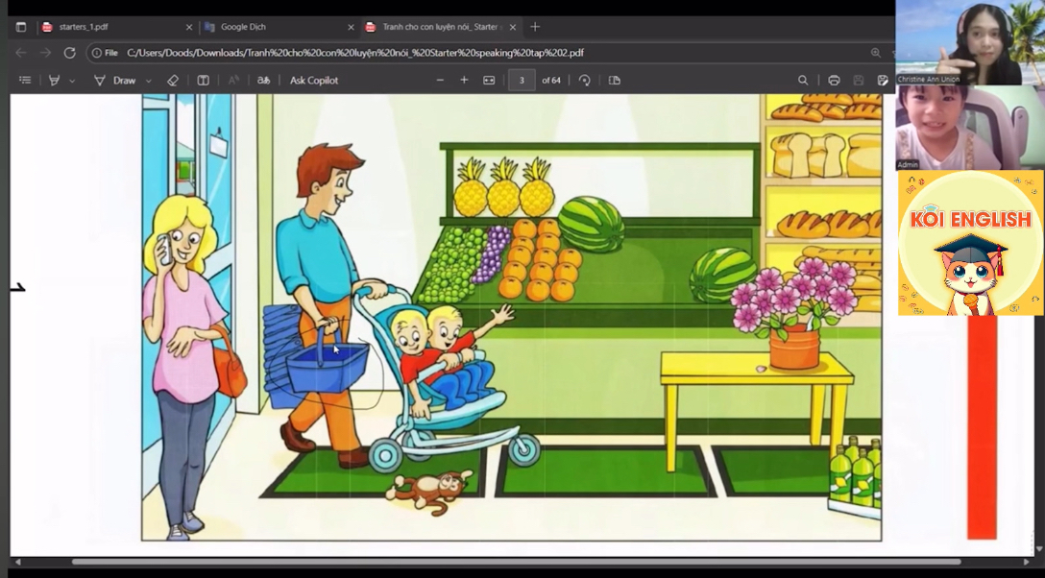Click the 'of 64' page count text
Image resolution: width=1045 pixels, height=578 pixels.
pyautogui.click(x=551, y=80)
